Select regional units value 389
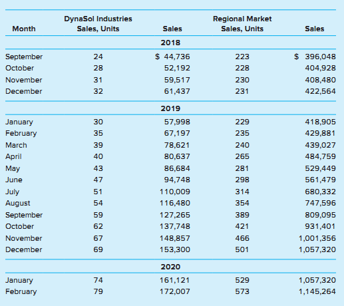Viewport: 344px width, 306px height. tap(242, 215)
